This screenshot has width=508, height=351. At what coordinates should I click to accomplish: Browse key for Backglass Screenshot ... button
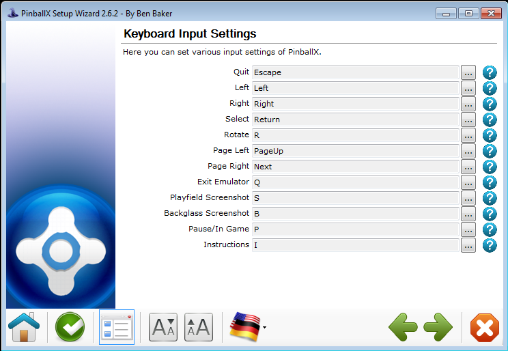tap(468, 214)
